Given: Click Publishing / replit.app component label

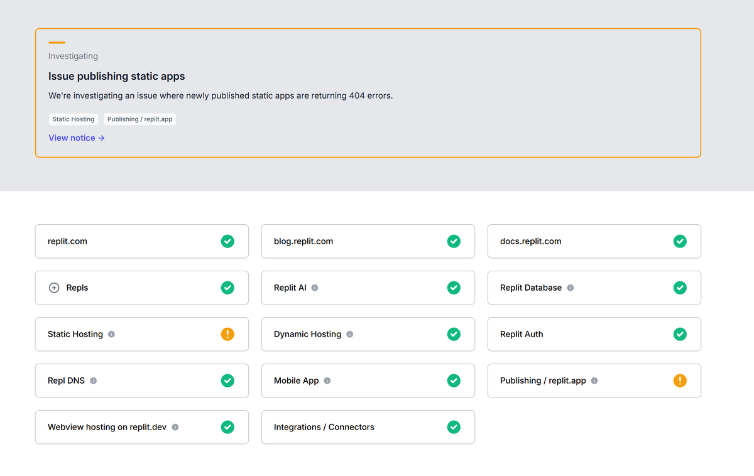Looking at the screenshot, I should point(543,381).
